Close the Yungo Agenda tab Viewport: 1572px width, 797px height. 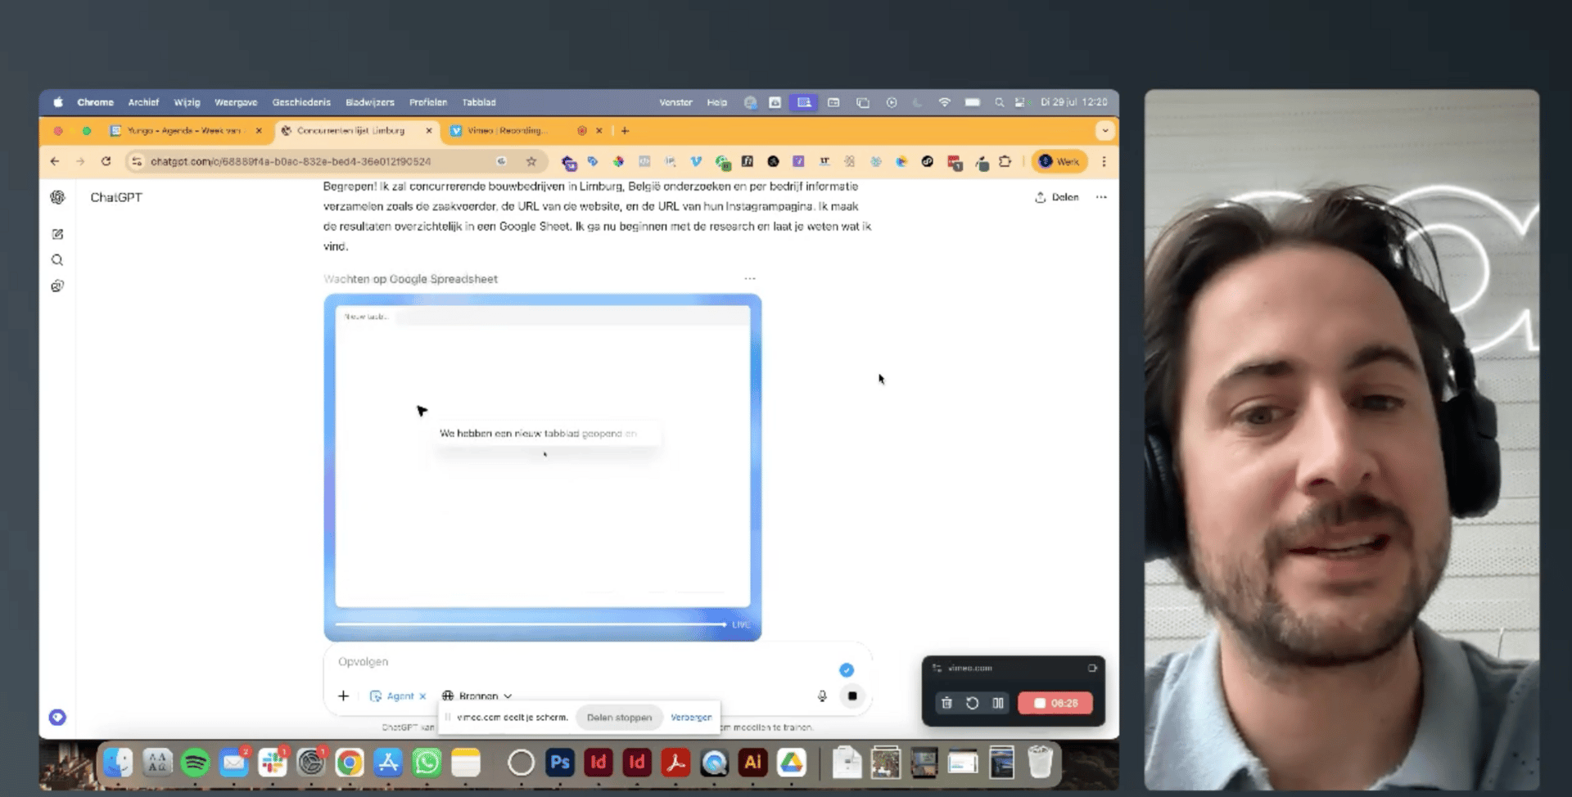(x=259, y=131)
